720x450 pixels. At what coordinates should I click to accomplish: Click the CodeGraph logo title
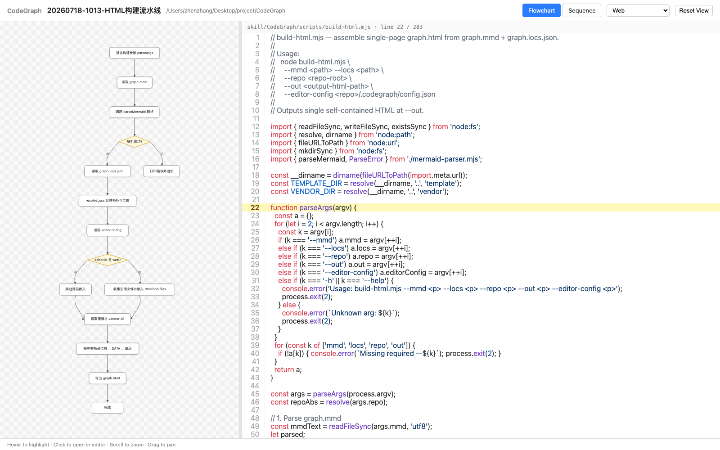24,11
